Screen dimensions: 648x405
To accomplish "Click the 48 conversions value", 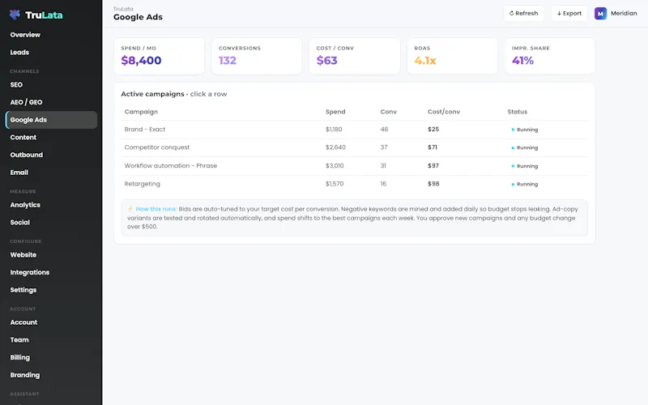I will [384, 130].
